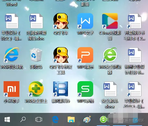Viewport: 148px width, 126px height.
Task: Select the 360网址导航 Internet Explorer shortcut
Action: click(x=11, y=55)
